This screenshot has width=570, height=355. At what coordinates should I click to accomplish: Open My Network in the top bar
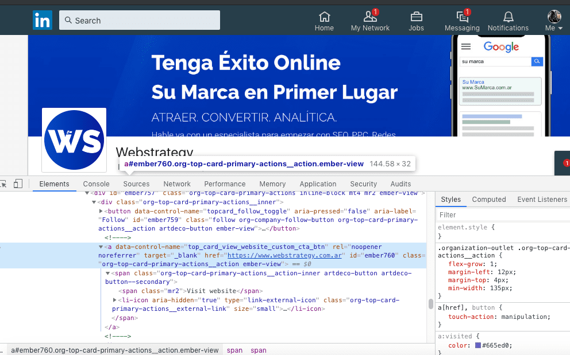pos(370,21)
